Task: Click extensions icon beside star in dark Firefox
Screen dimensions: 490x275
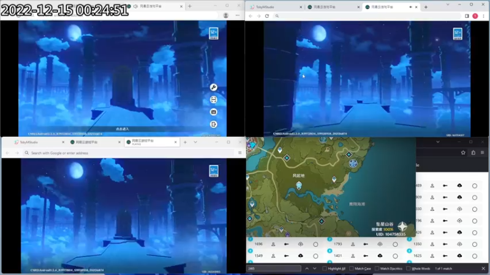Action: (473, 152)
